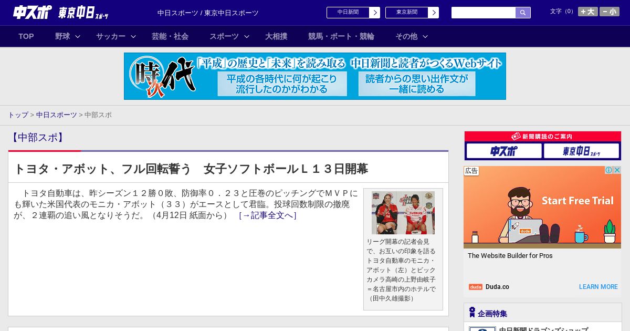Open the スポーツ menu
Image resolution: width=630 pixels, height=331 pixels.
[x=224, y=36]
